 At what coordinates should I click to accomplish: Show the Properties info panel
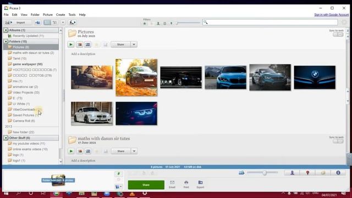pyautogui.click(x=338, y=173)
